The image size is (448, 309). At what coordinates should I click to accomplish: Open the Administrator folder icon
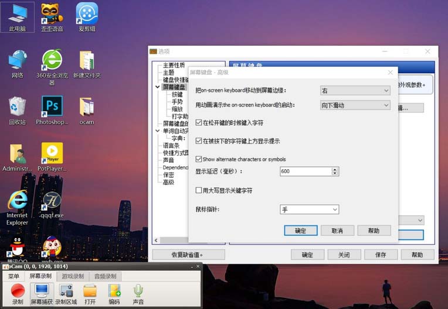click(x=18, y=157)
